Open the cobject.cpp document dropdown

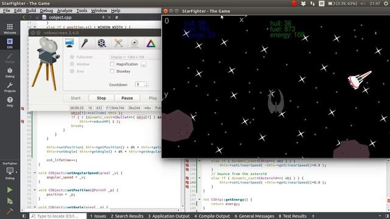(103, 18)
